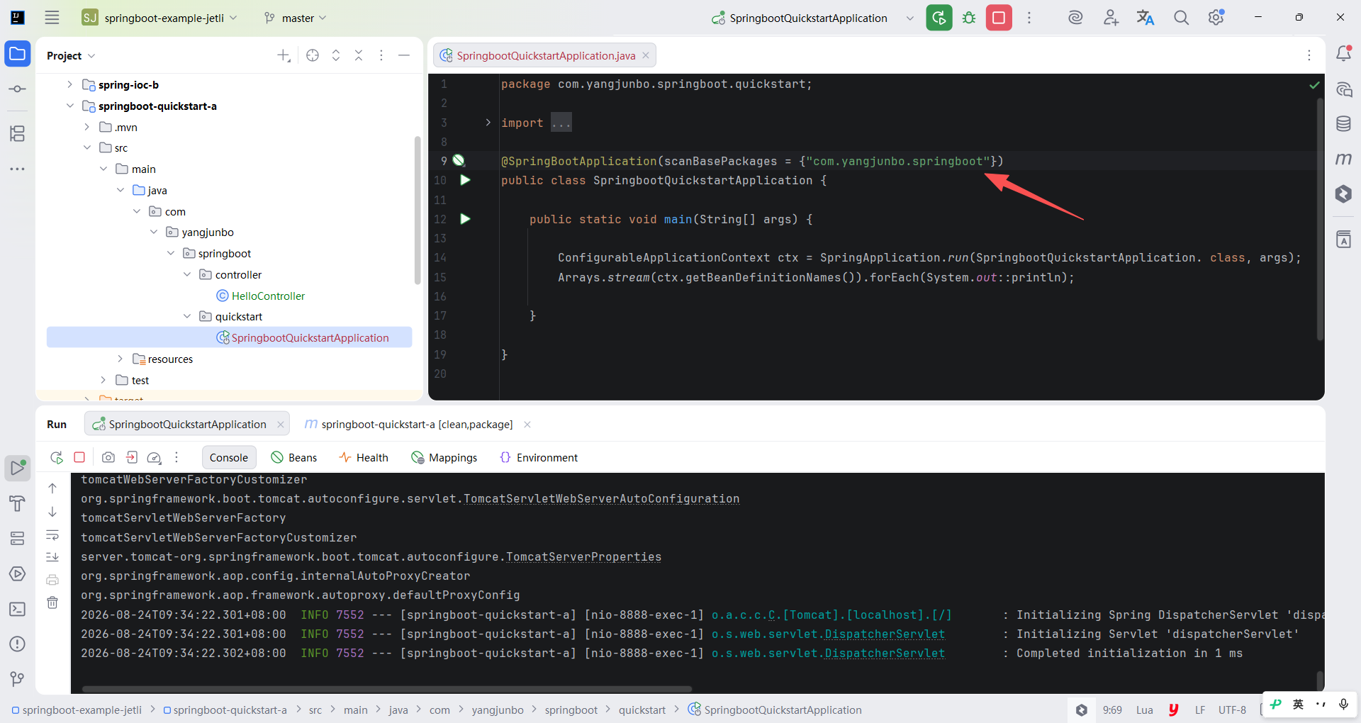Expand the test folder

pyautogui.click(x=103, y=380)
